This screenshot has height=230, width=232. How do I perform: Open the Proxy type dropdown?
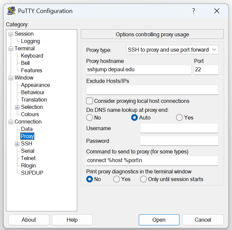click(172, 50)
